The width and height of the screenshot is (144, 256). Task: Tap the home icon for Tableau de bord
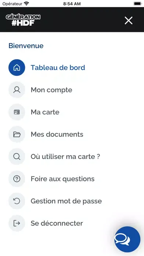17,67
